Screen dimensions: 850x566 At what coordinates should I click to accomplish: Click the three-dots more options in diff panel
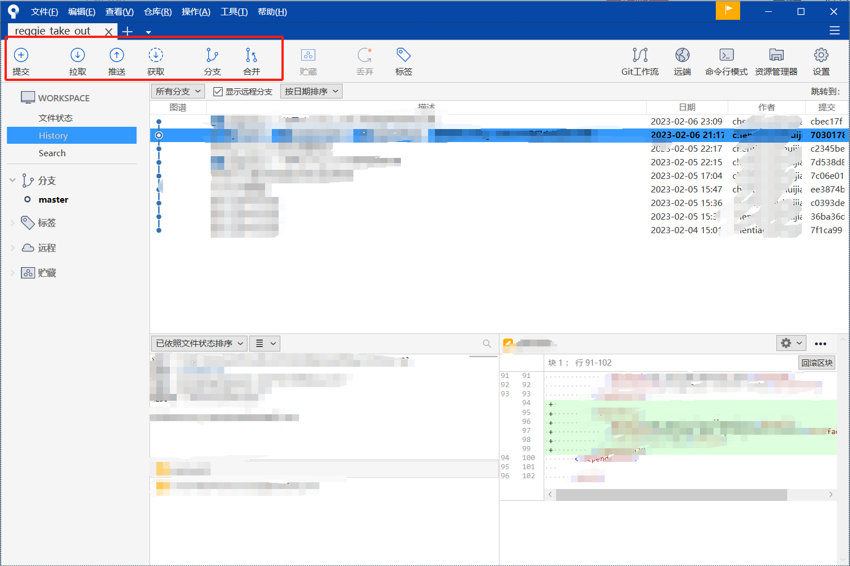[821, 344]
